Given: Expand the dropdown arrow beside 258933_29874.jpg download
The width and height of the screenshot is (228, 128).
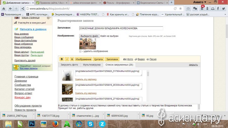Looking at the screenshot, I should coord(34,114).
